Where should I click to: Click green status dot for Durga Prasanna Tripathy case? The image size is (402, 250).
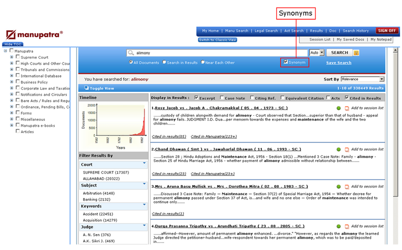click(339, 226)
